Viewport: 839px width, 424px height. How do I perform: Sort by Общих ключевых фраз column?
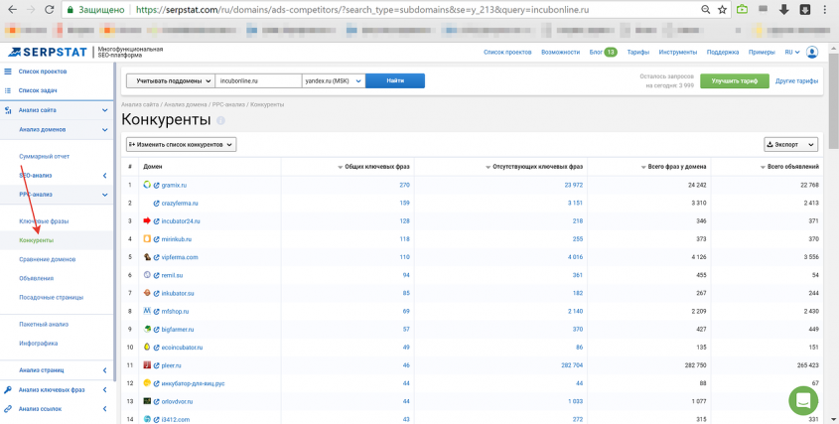[x=373, y=167]
